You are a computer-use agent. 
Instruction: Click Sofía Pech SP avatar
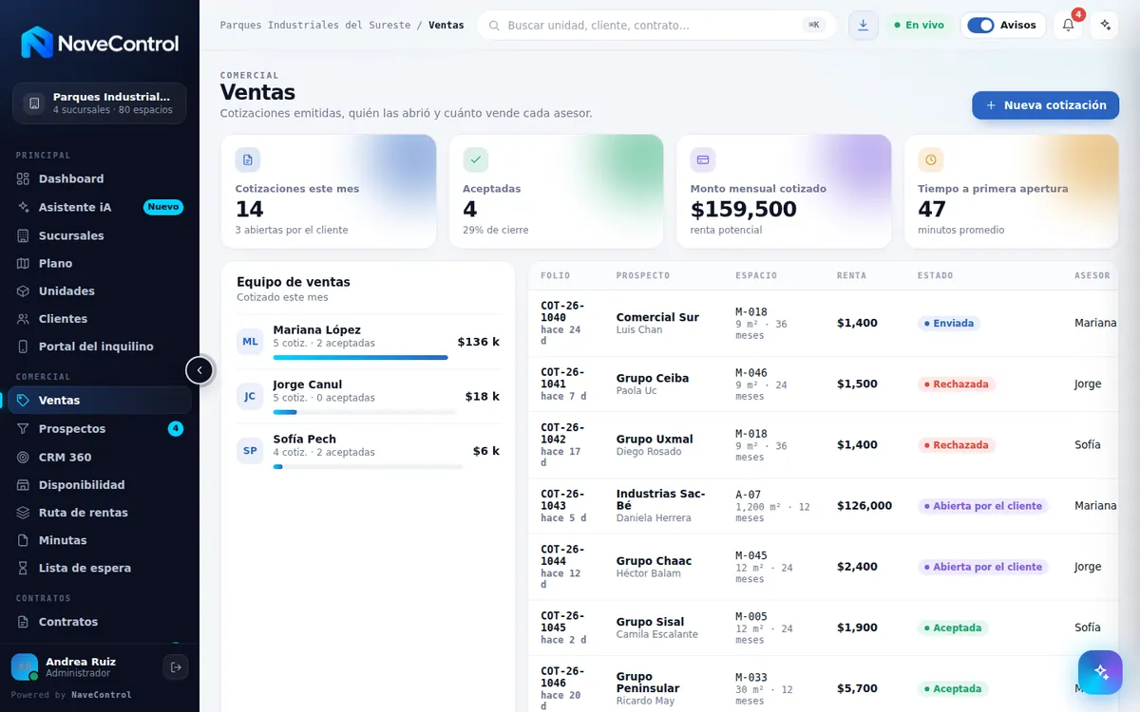point(250,451)
